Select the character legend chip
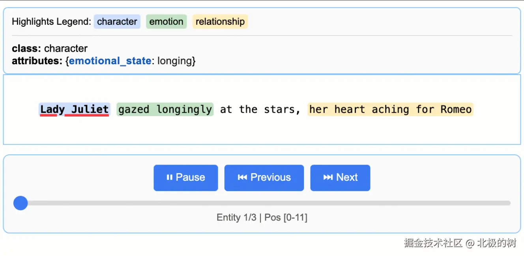Image resolution: width=524 pixels, height=256 pixels. [117, 22]
